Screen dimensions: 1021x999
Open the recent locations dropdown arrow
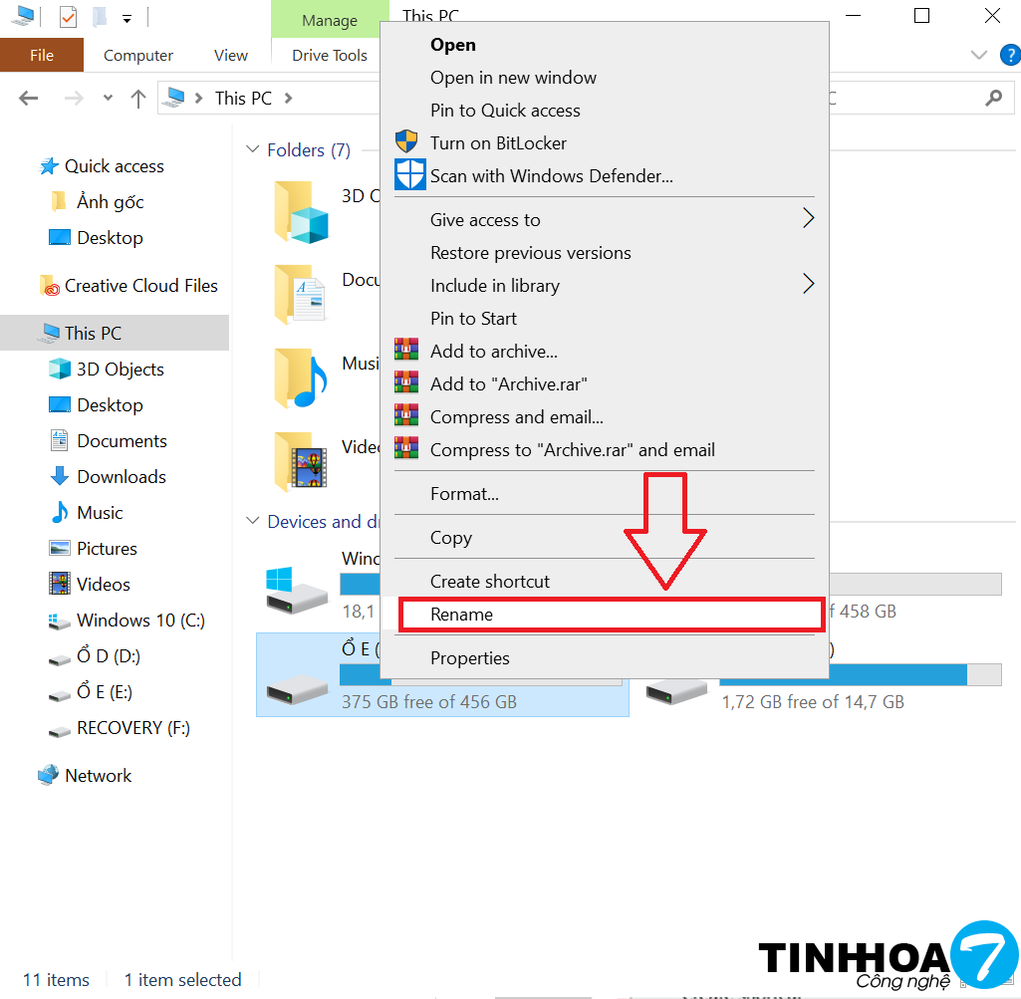click(108, 99)
